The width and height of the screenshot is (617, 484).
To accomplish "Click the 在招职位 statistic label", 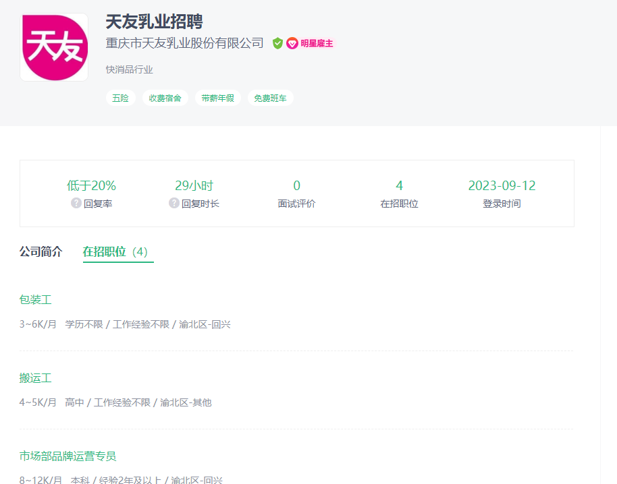I will point(400,204).
